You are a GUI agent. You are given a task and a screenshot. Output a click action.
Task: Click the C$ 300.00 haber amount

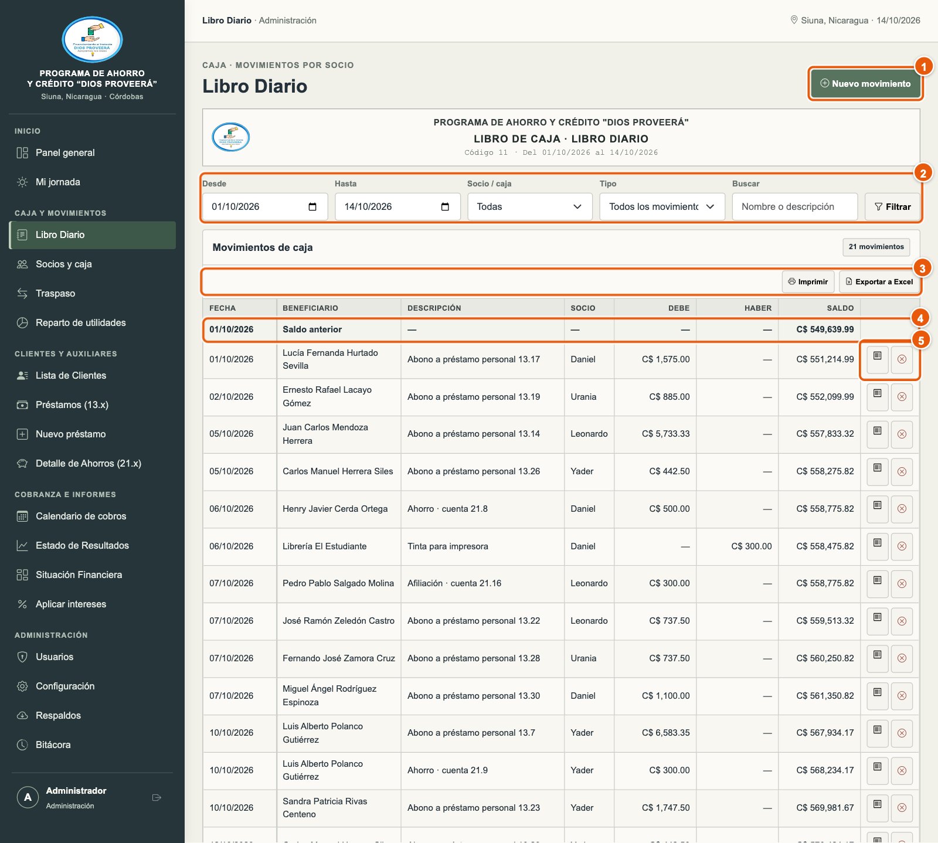click(751, 546)
